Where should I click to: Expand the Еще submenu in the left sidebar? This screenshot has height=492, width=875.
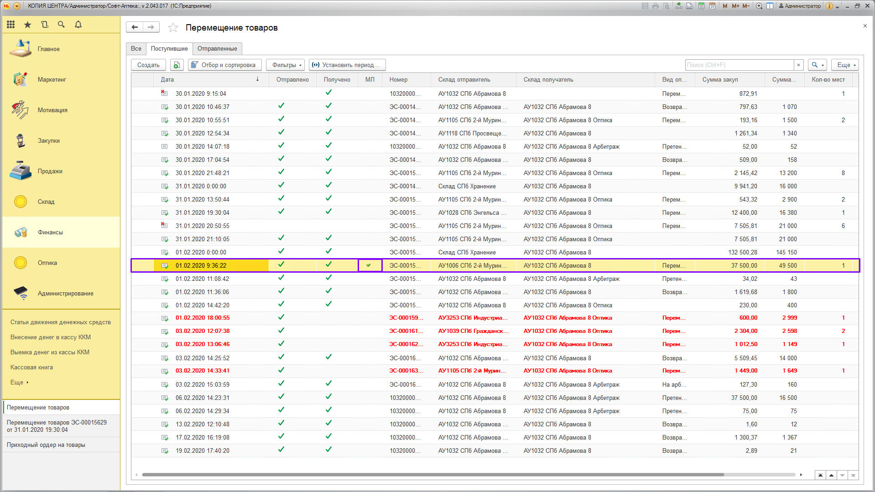19,383
